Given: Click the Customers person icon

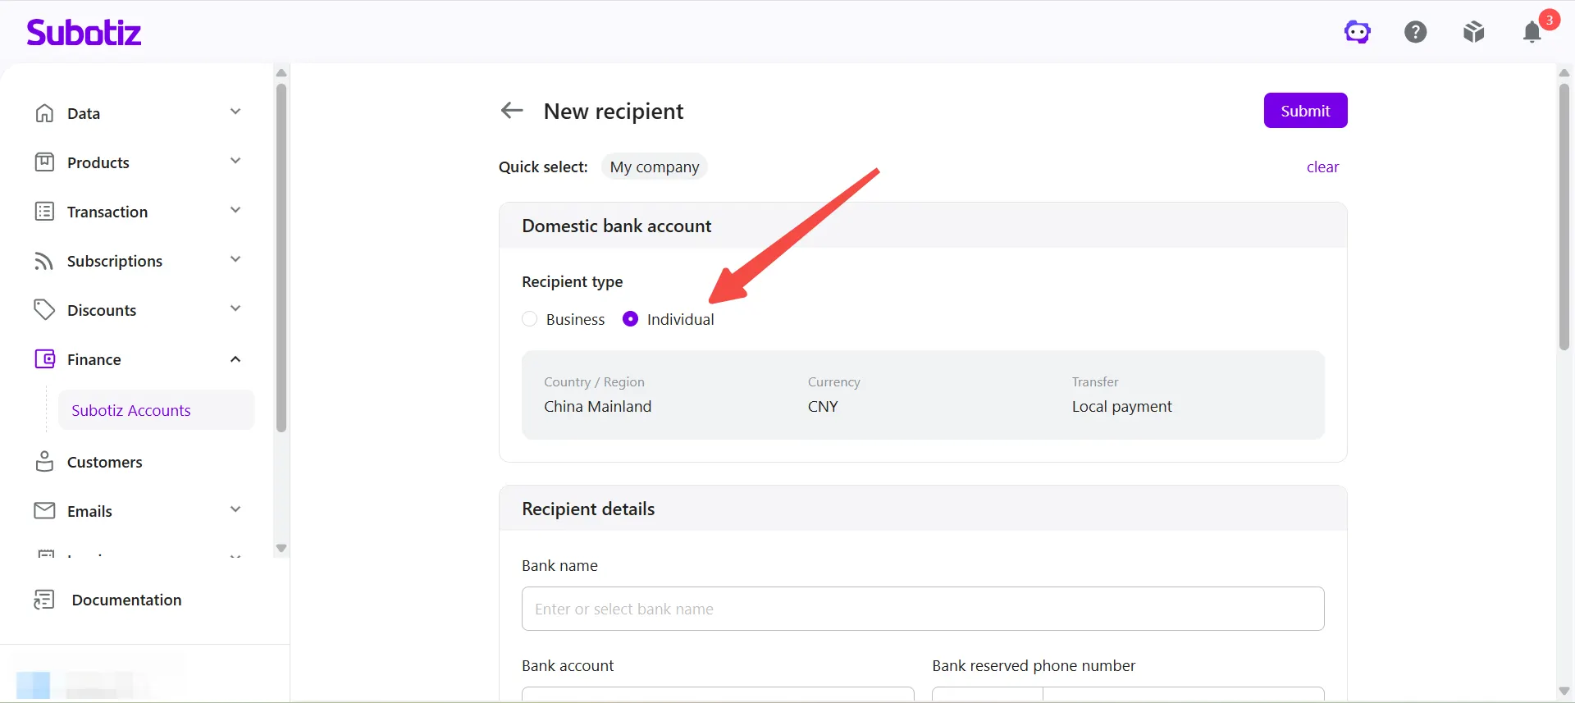Looking at the screenshot, I should [x=44, y=461].
